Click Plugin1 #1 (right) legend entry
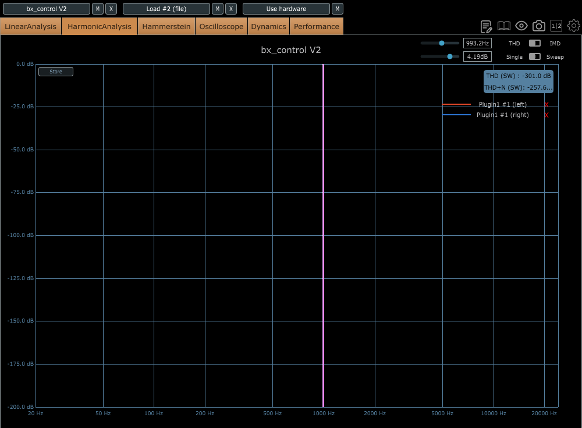 click(x=503, y=115)
